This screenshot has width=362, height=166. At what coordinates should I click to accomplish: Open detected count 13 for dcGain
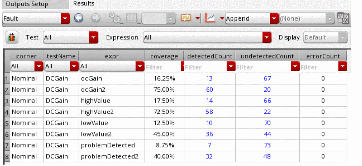[x=209, y=78]
